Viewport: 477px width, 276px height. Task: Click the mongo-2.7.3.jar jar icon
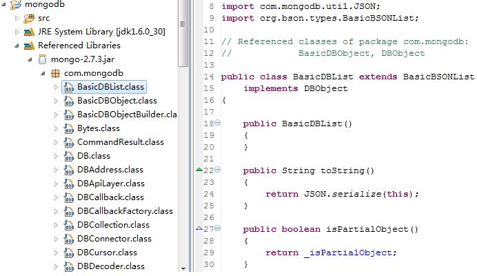tap(42, 59)
